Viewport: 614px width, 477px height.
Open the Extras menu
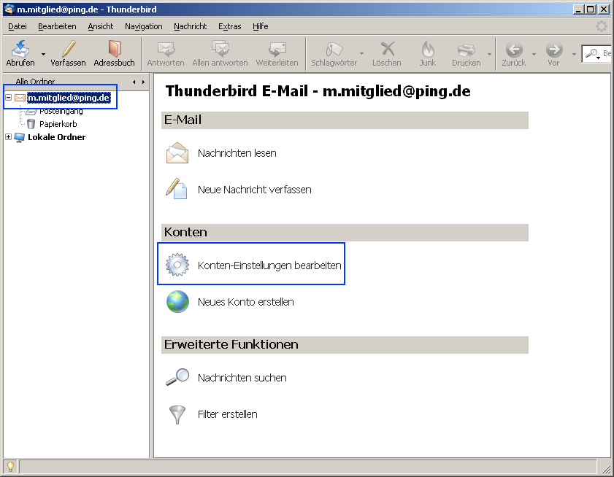[x=229, y=26]
